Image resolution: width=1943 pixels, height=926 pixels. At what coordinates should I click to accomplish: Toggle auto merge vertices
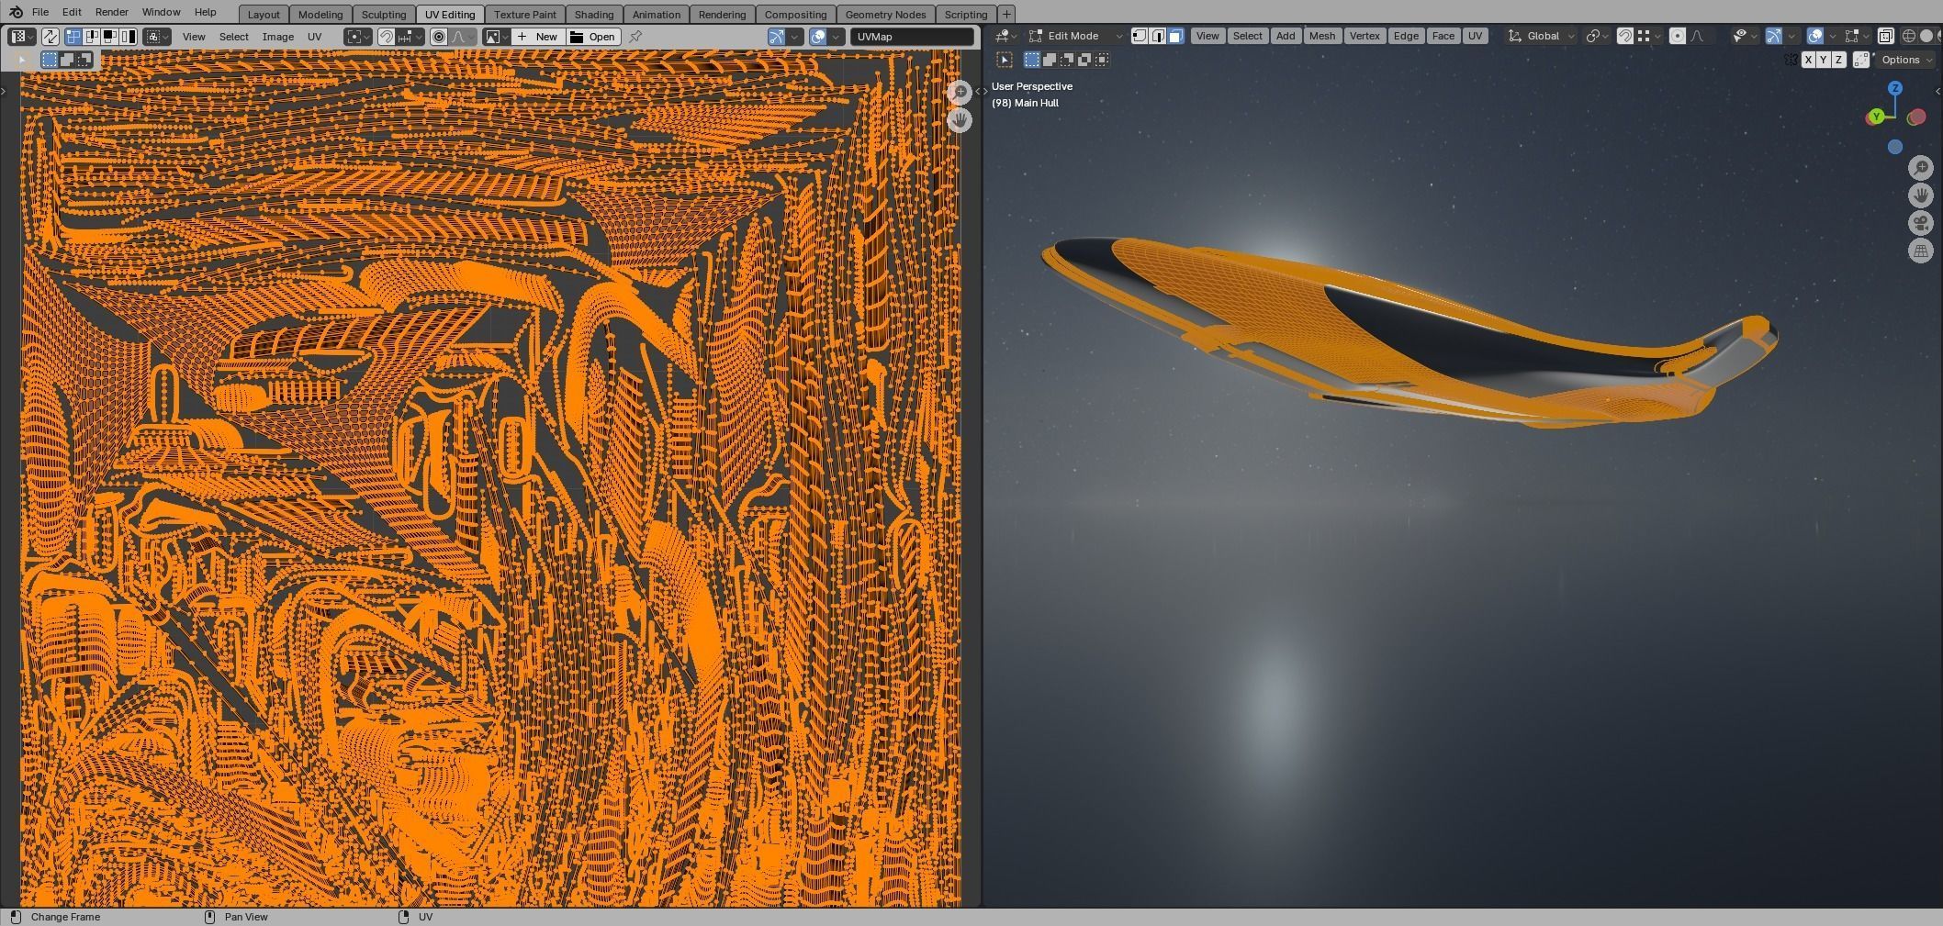coord(1861,60)
